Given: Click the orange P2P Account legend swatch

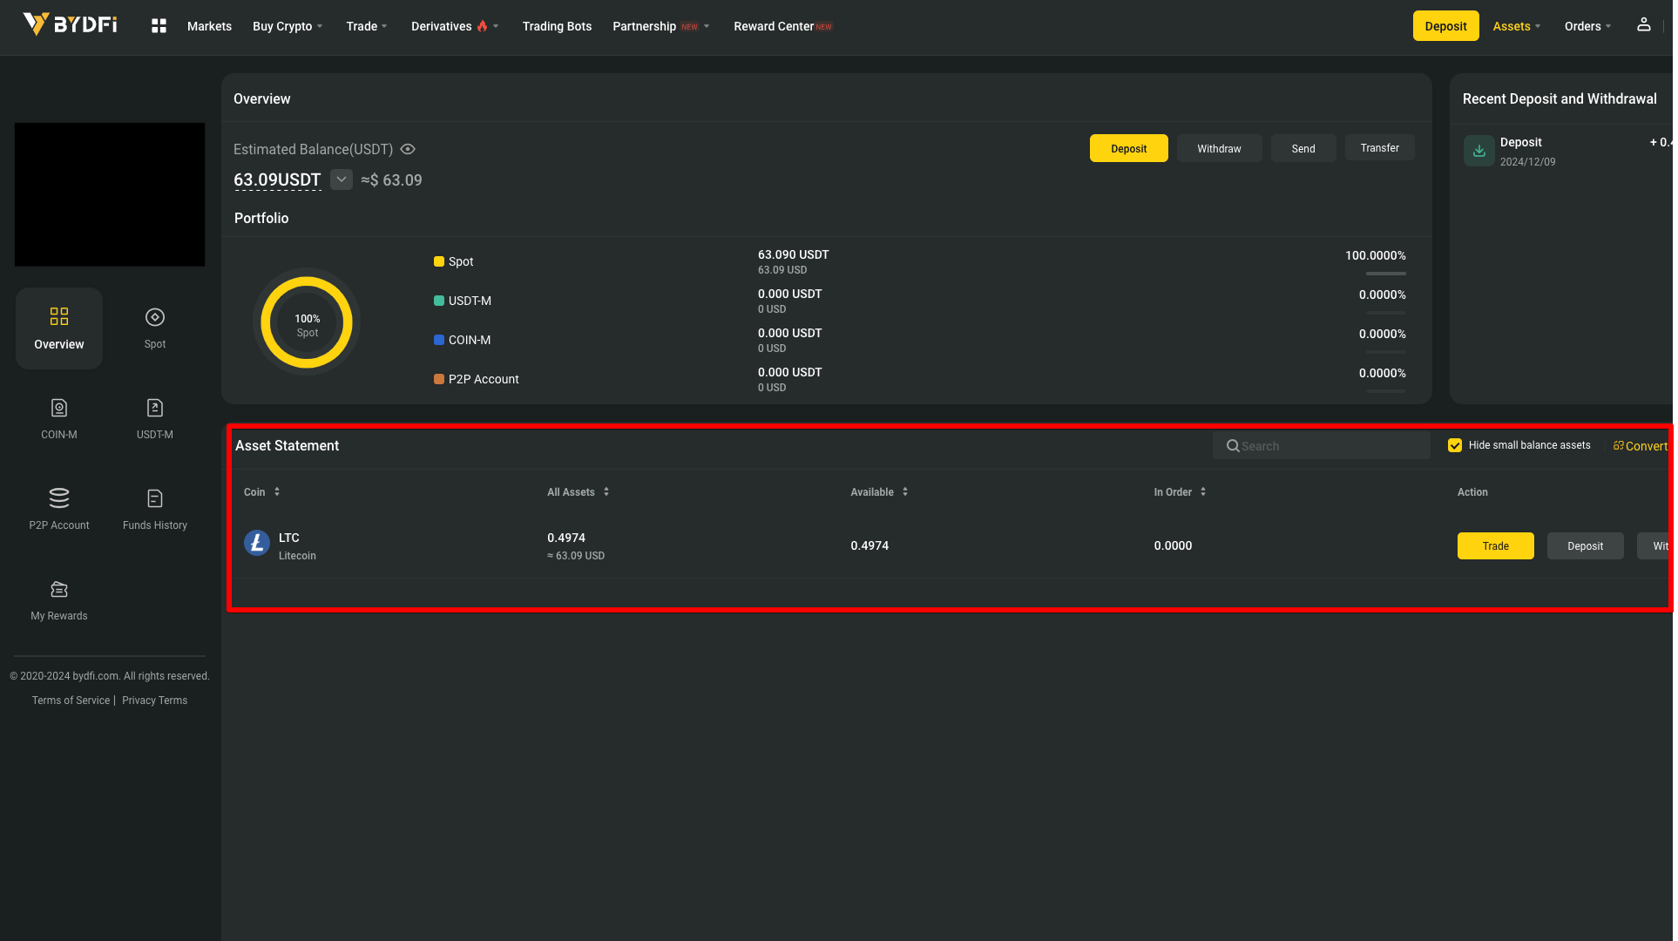Looking at the screenshot, I should pos(439,379).
